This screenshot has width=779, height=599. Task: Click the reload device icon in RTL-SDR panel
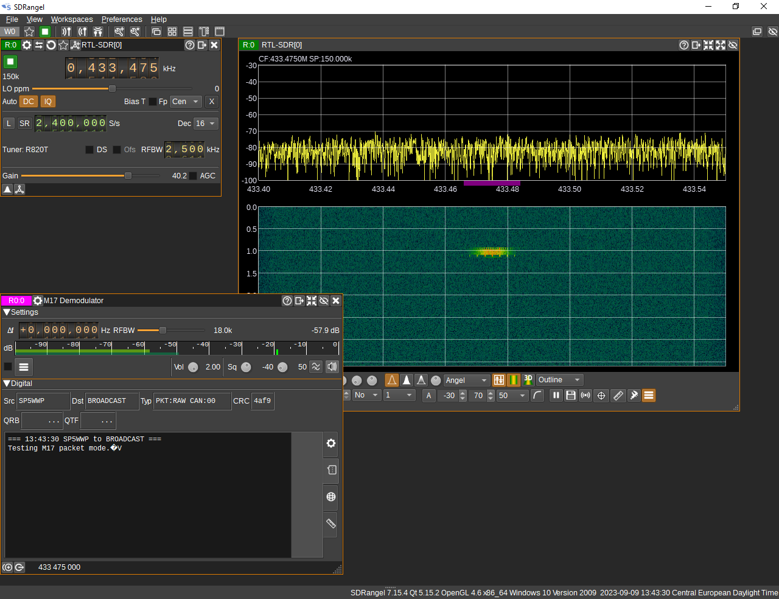tap(51, 45)
